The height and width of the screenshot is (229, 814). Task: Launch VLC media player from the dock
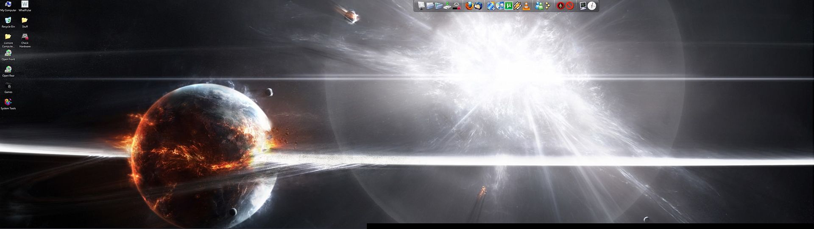pos(526,6)
